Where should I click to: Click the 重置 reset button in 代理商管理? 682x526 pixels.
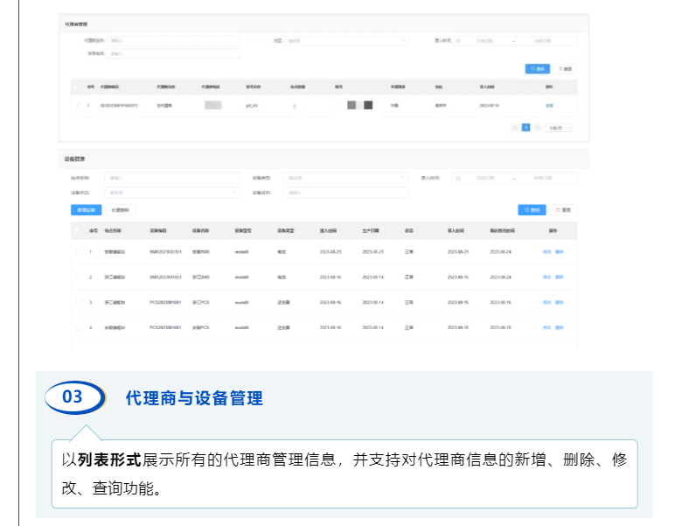click(565, 68)
